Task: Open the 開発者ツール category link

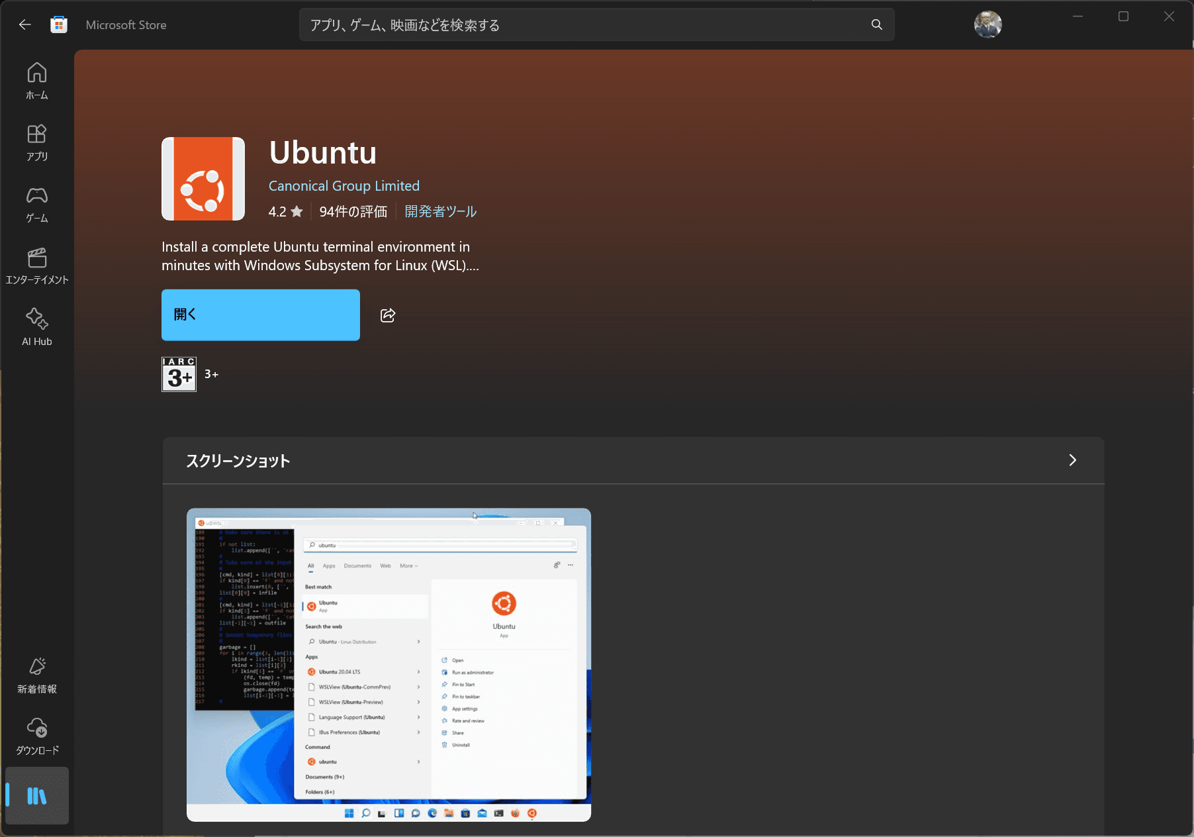Action: pos(440,212)
